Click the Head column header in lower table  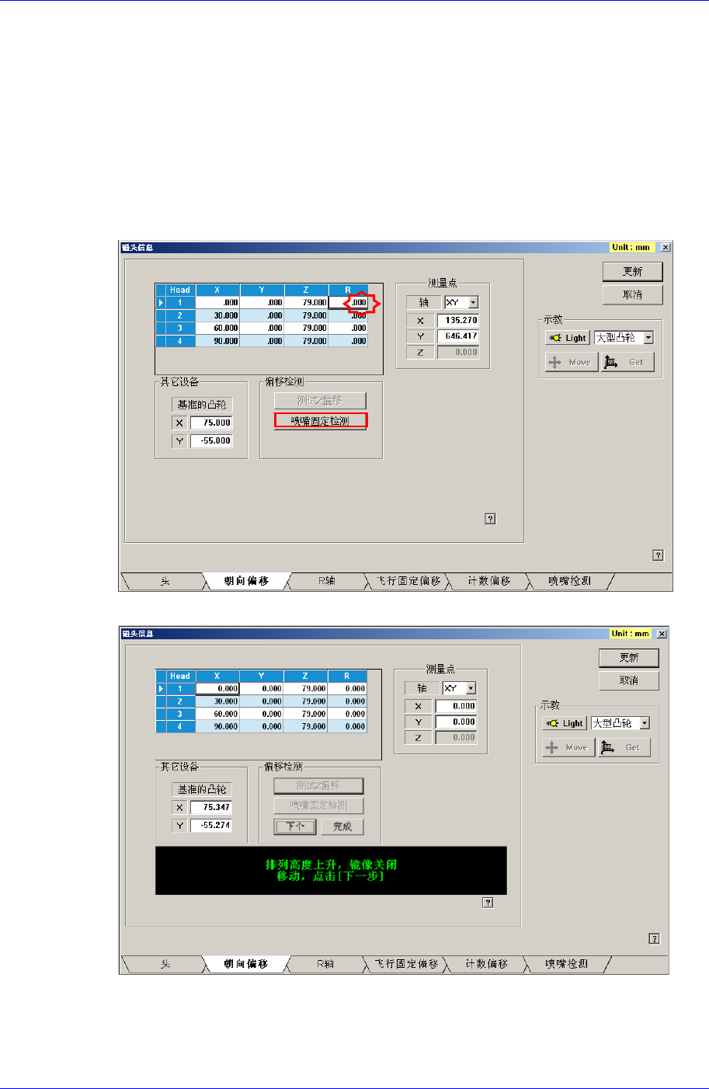179,676
